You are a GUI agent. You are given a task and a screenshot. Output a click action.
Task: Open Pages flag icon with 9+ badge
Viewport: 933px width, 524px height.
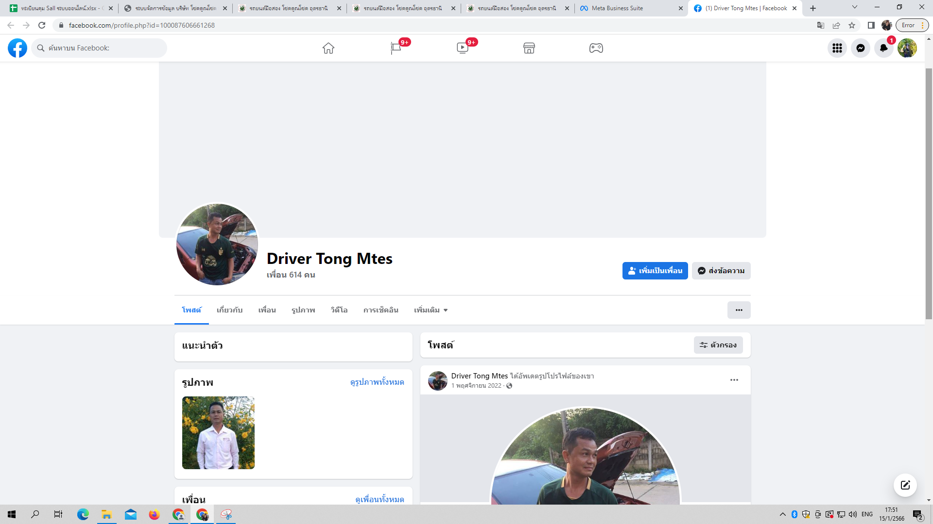click(x=396, y=48)
